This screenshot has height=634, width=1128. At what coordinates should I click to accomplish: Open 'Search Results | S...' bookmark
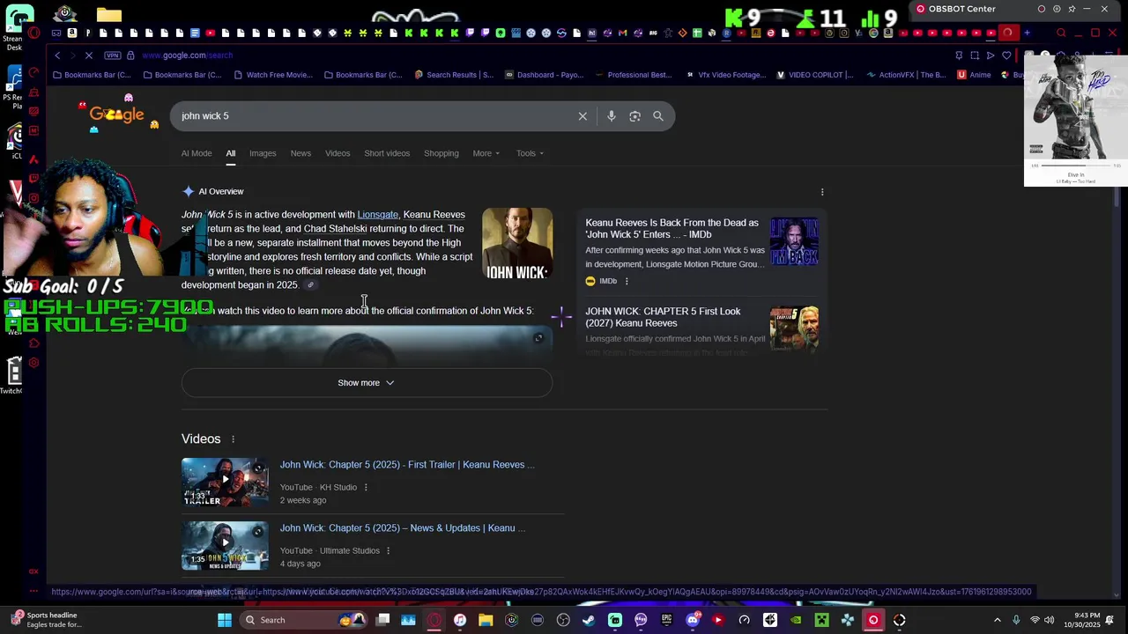coord(454,75)
